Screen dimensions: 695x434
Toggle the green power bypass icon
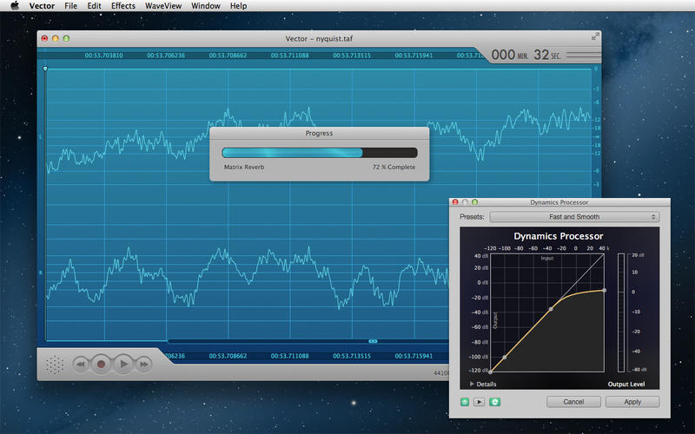click(x=465, y=402)
